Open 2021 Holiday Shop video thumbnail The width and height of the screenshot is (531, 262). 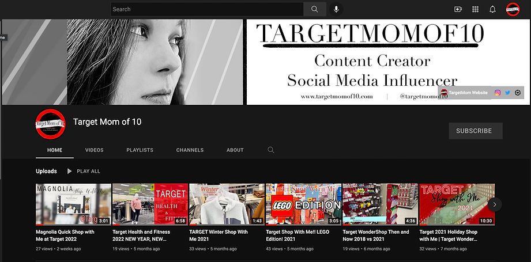457,204
